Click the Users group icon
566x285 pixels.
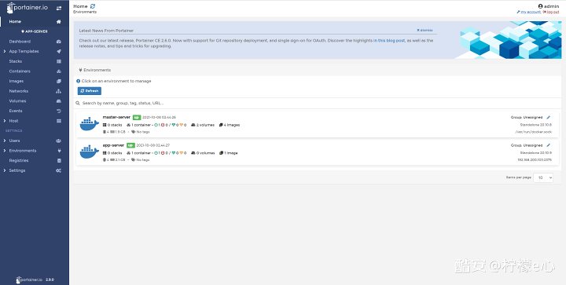(58, 141)
